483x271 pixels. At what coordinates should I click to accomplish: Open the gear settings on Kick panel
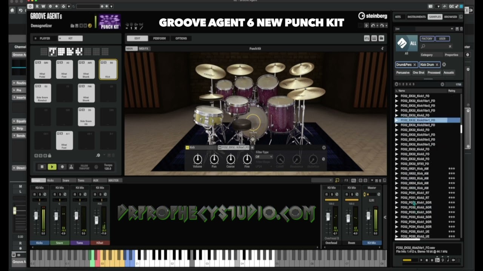(x=324, y=148)
